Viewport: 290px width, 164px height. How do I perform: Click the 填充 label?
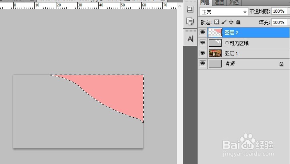[x=264, y=22]
